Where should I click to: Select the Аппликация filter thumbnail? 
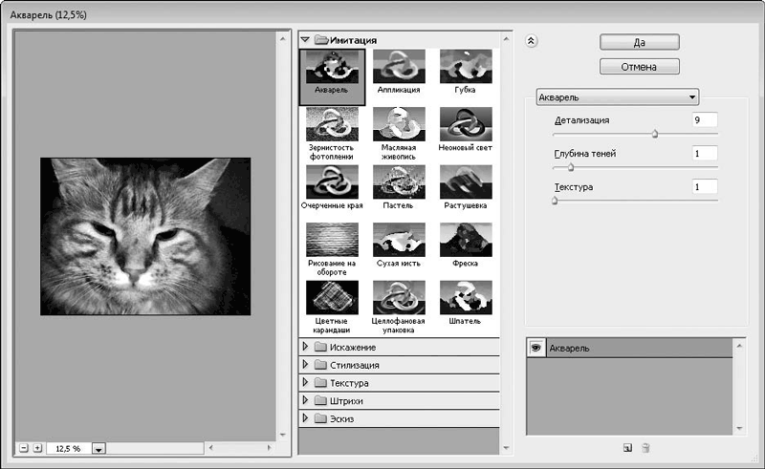pyautogui.click(x=399, y=66)
